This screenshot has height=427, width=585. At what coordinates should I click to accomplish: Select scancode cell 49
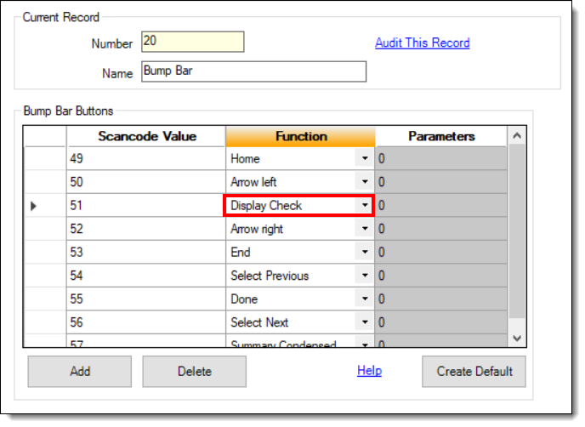tap(146, 158)
